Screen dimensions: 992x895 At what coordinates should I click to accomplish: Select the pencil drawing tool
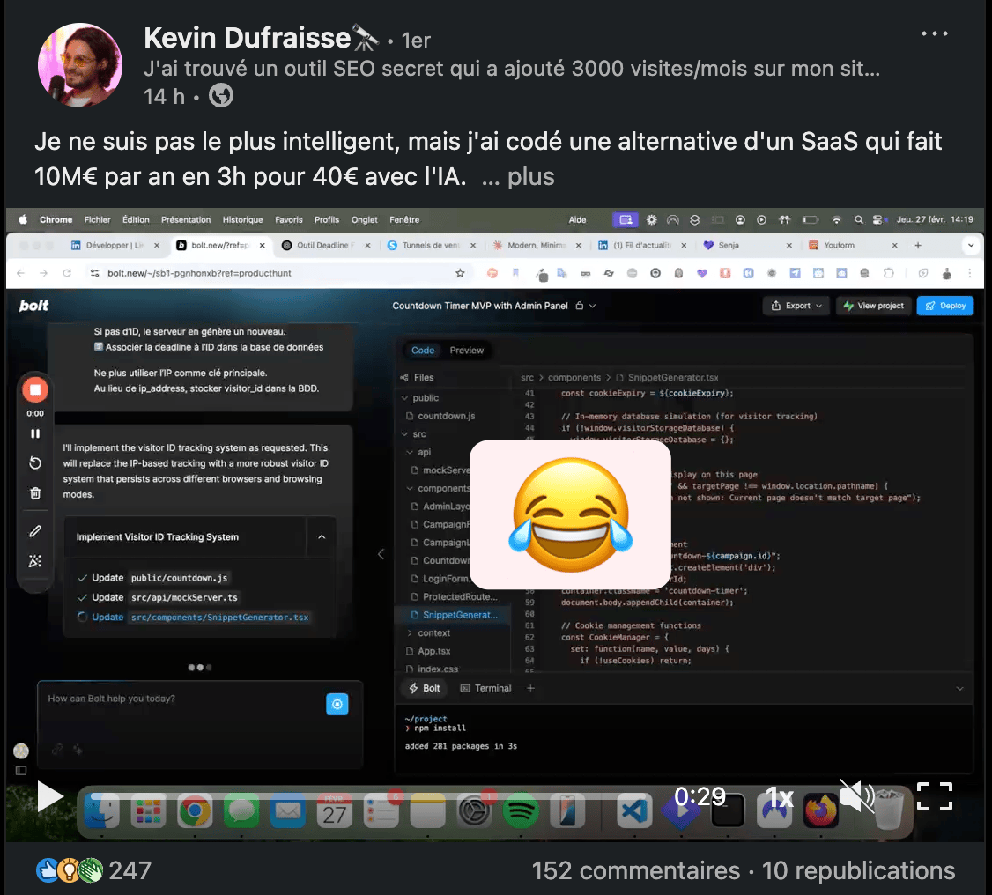[x=35, y=530]
